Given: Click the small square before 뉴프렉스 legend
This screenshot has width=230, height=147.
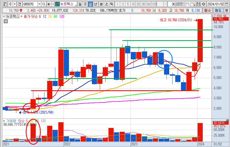Looking at the screenshot, I should click(x=4, y=16).
